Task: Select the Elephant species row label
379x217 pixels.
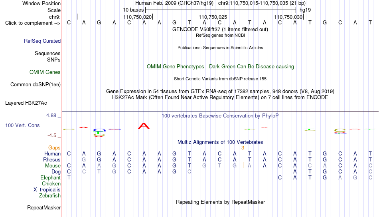Action: (51, 178)
